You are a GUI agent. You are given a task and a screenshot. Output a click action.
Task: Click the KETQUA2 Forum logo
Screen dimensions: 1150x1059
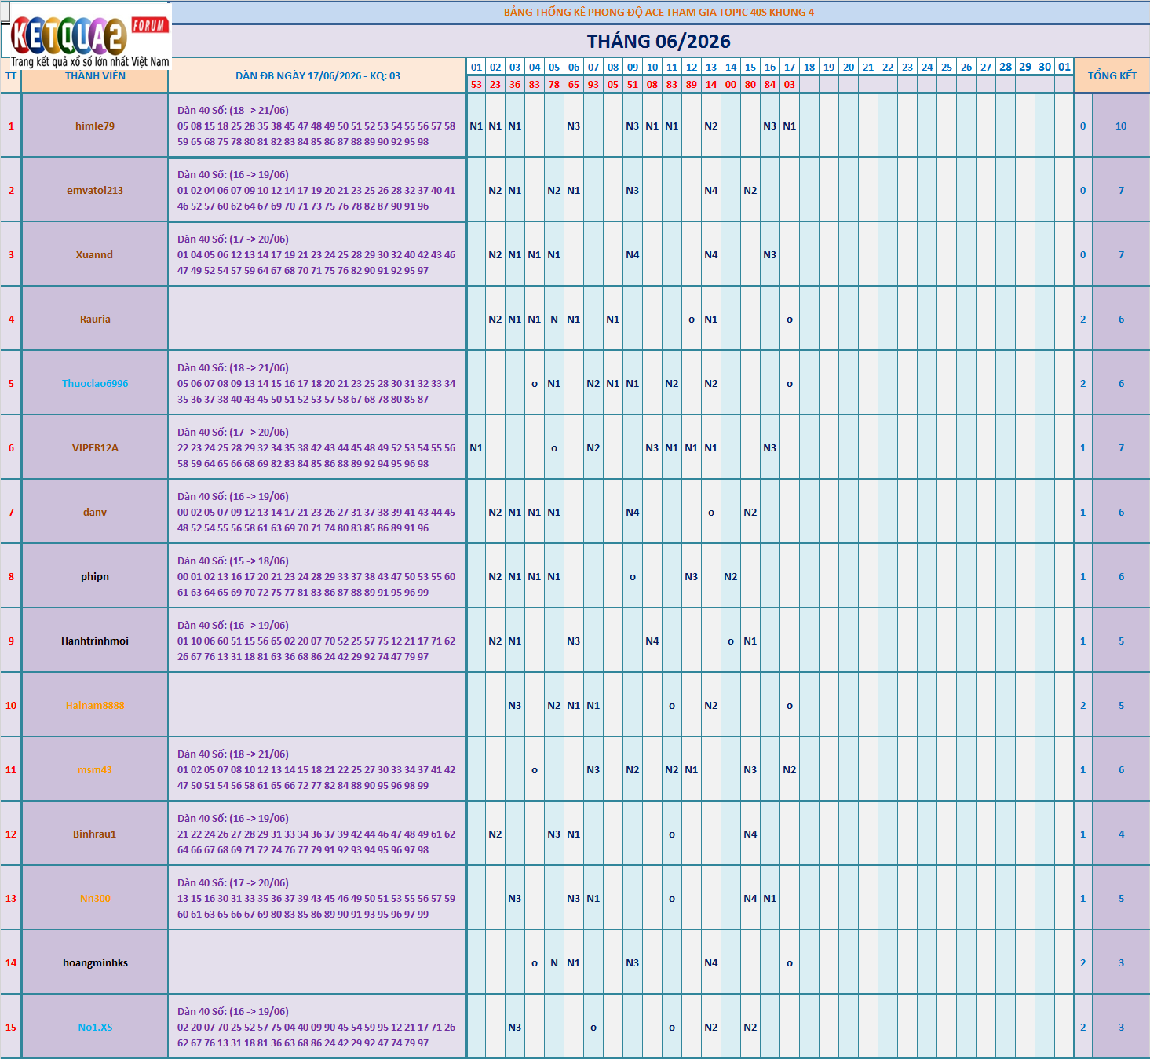click(86, 36)
